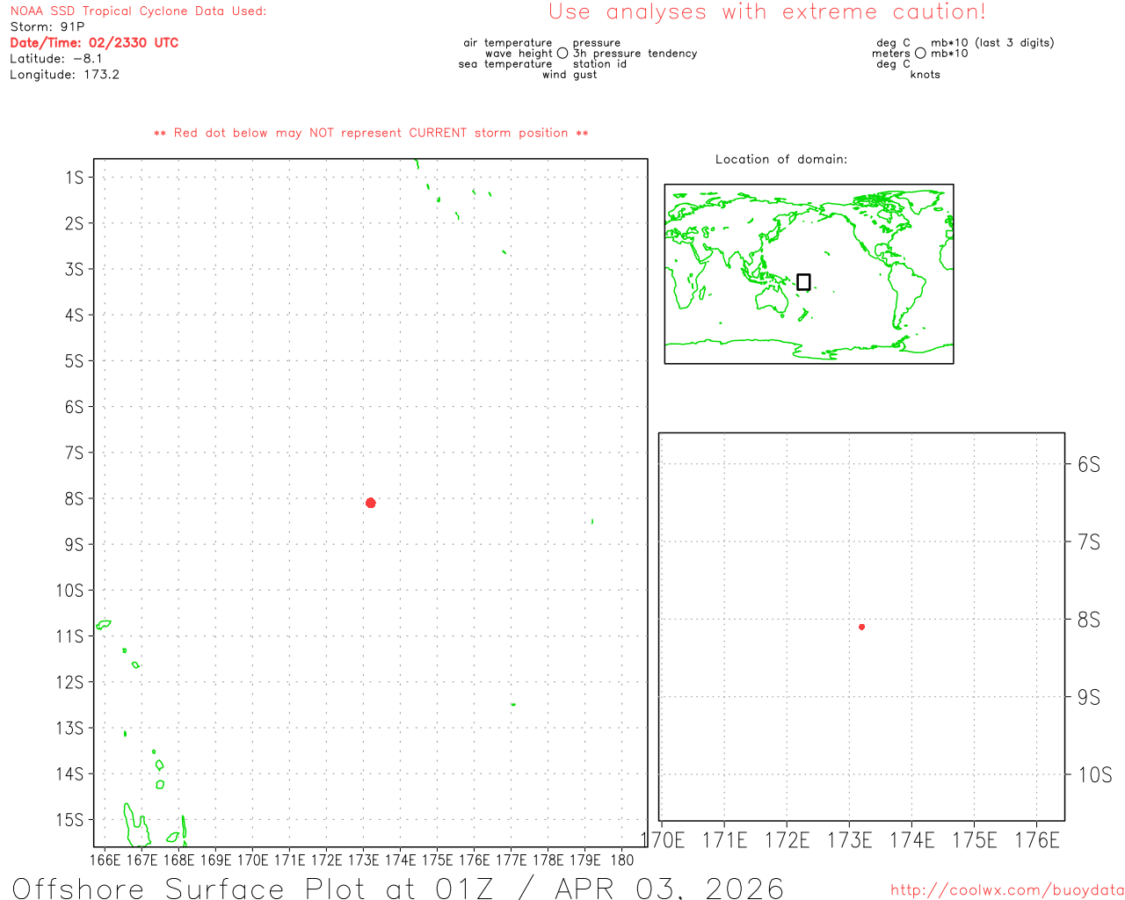This screenshot has width=1125, height=900.
Task: Click the island outline near 166E 11S
Action: coord(104,625)
